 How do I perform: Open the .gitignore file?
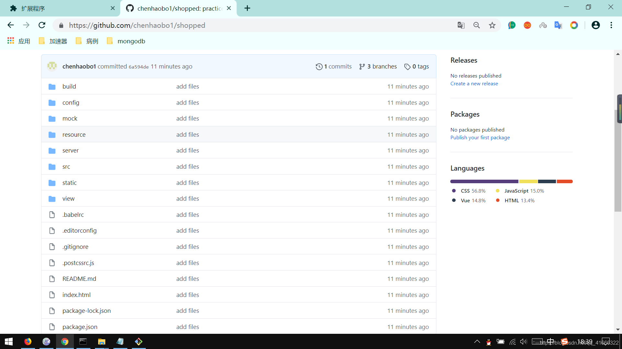(x=75, y=247)
